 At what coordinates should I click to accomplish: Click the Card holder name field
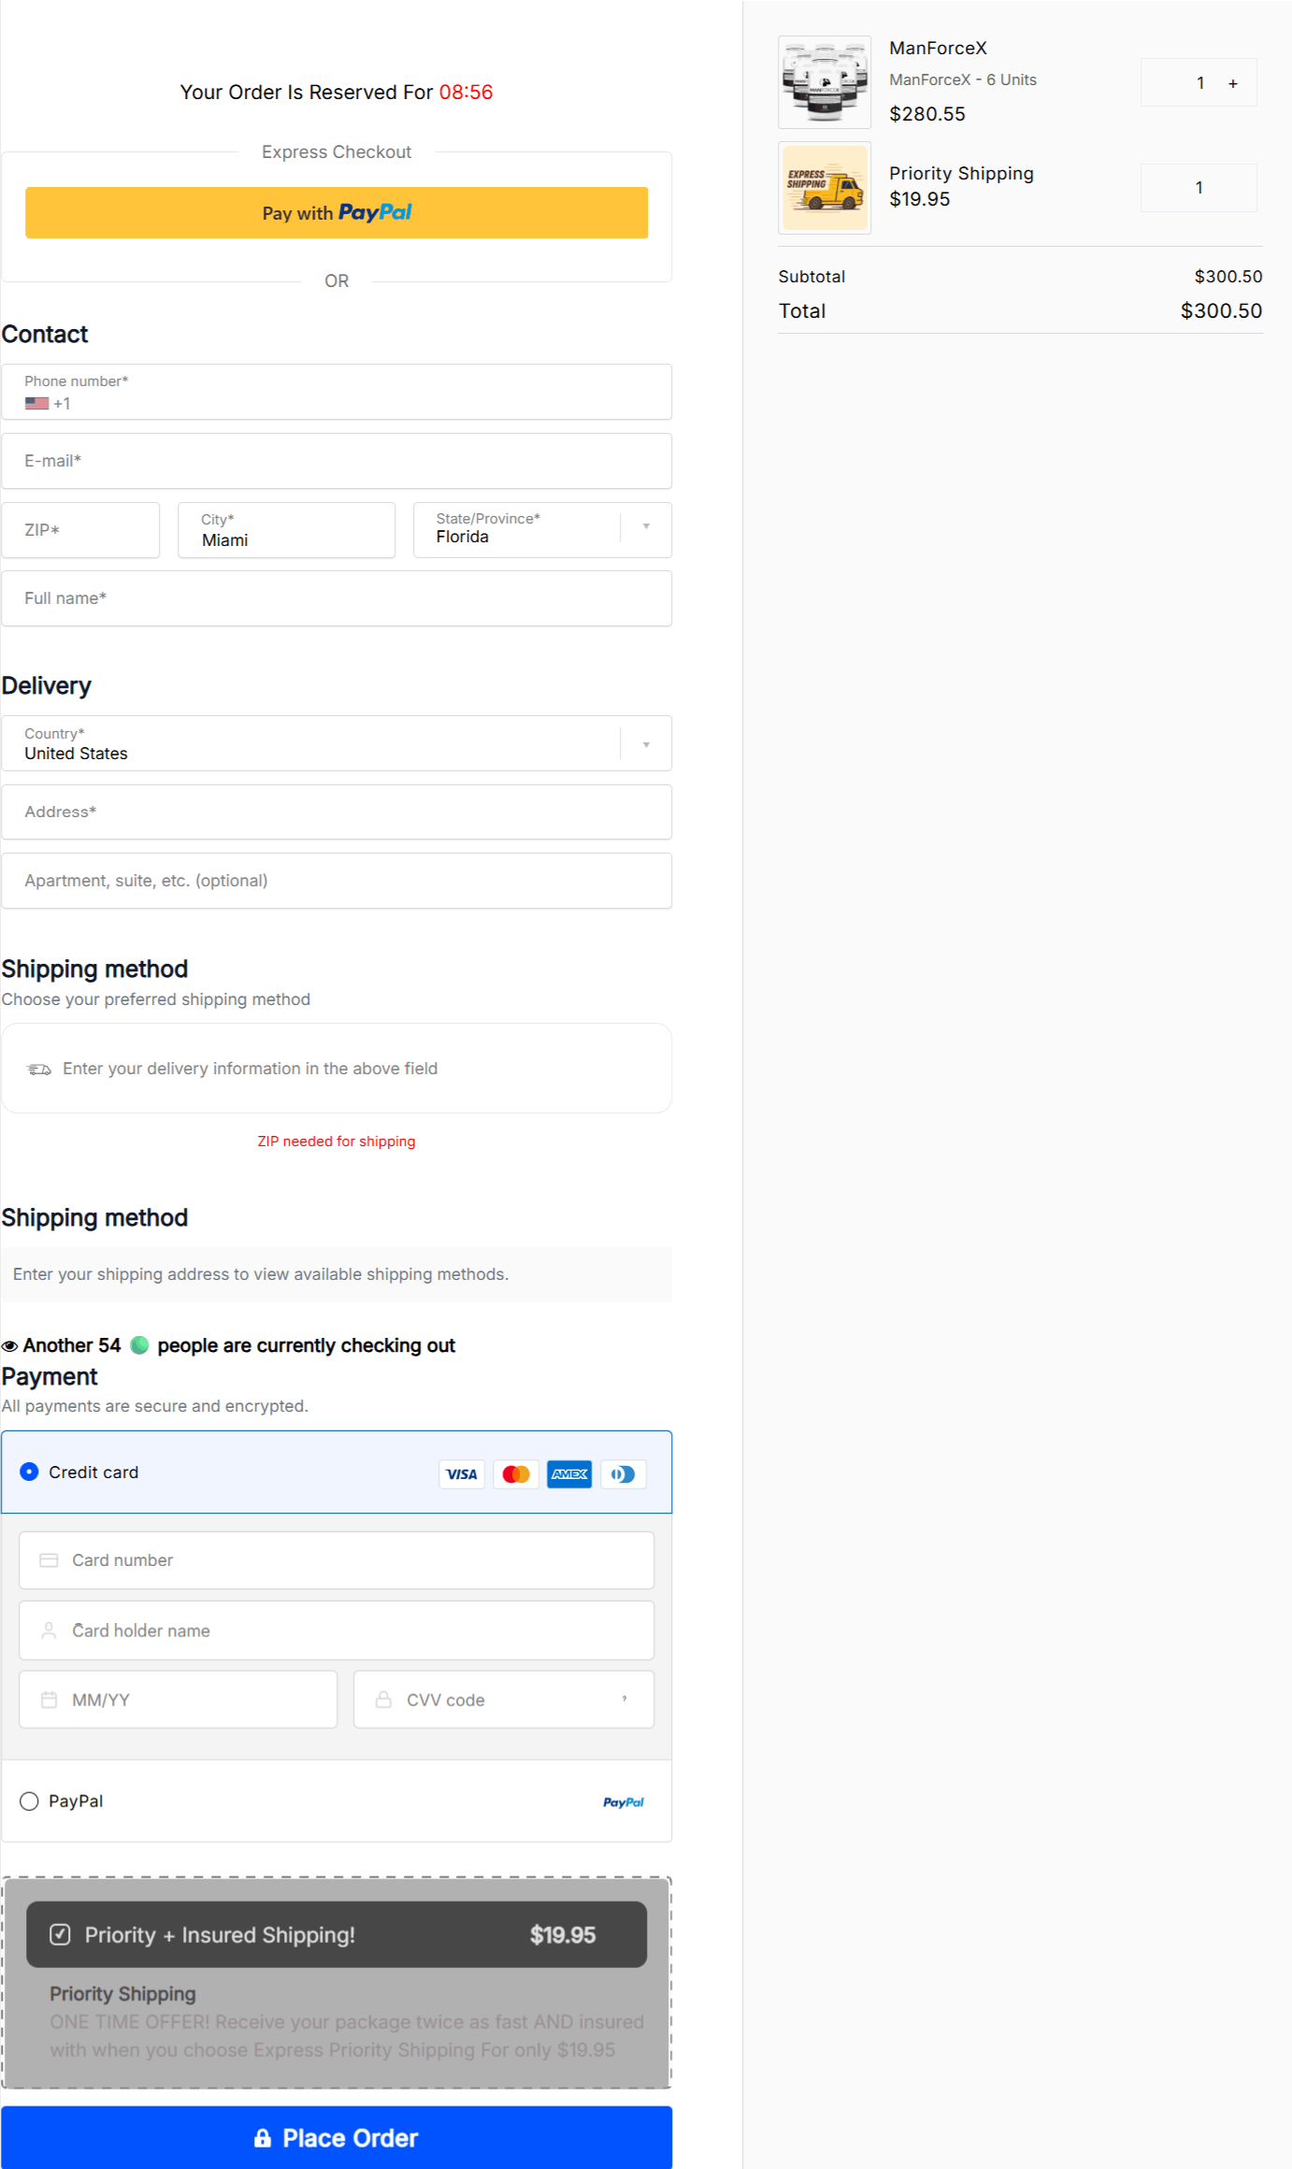tap(337, 1630)
